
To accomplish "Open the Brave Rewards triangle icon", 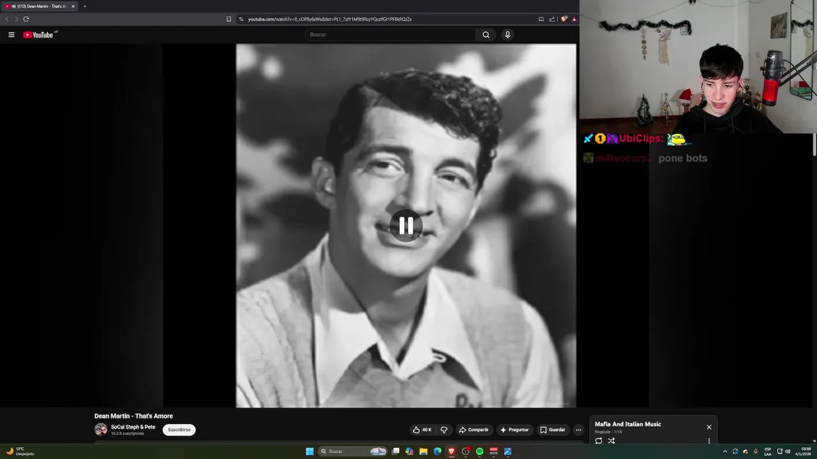I will (x=574, y=19).
